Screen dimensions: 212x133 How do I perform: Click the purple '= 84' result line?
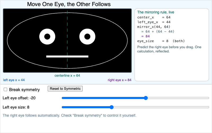point(145,36)
